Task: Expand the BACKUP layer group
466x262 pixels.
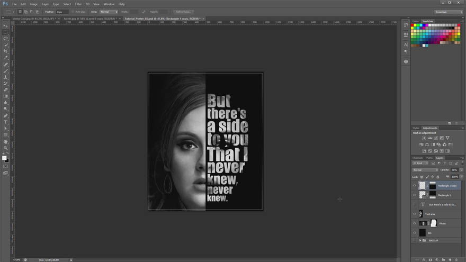Action: (x=420, y=240)
